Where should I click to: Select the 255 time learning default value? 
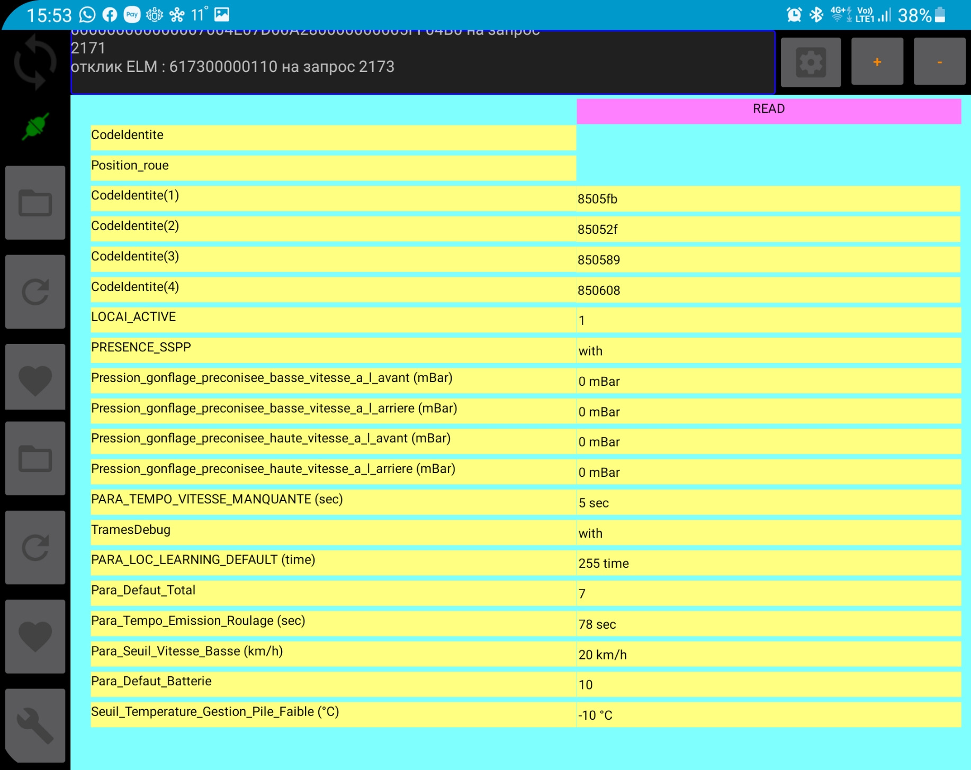[x=768, y=563]
